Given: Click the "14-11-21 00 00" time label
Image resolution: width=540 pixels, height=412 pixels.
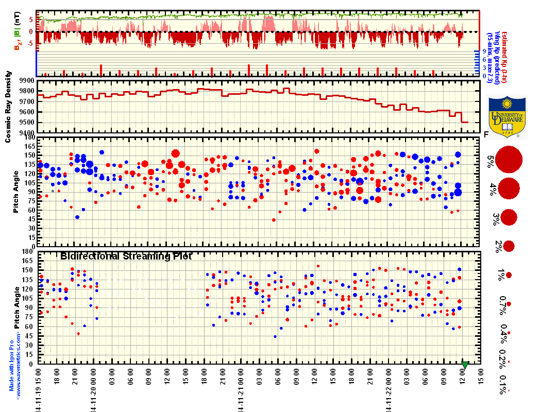Looking at the screenshot, I should click(241, 390).
